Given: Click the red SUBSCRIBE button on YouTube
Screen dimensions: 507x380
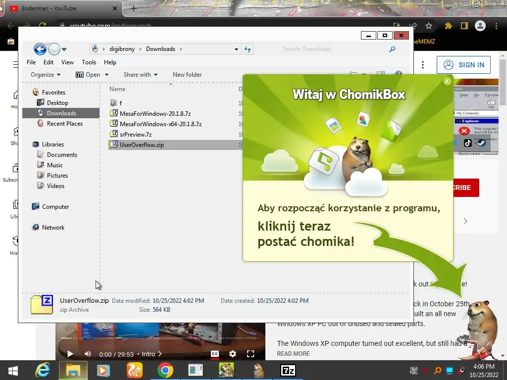Looking at the screenshot, I should point(465,188).
